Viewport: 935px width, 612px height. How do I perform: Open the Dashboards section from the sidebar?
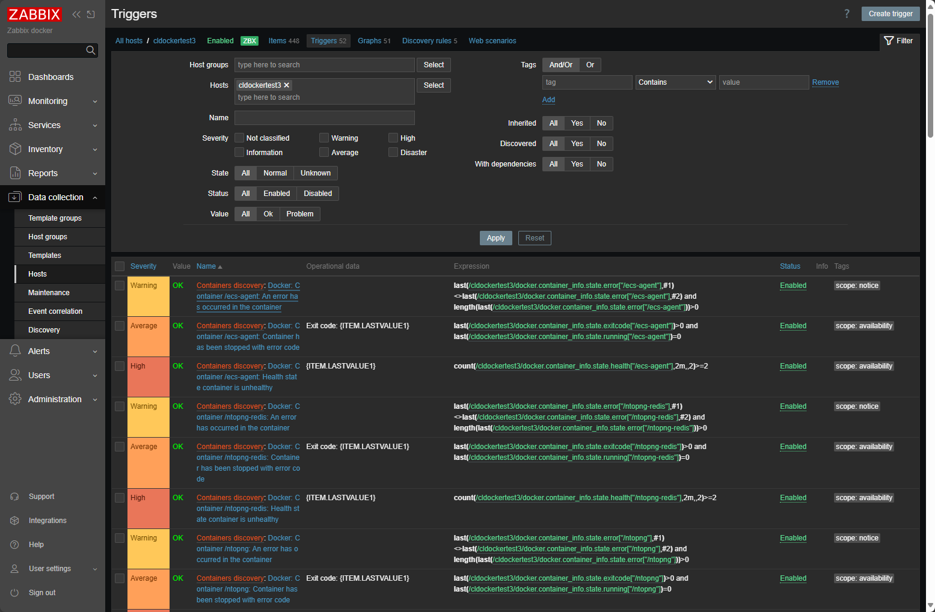coord(51,77)
